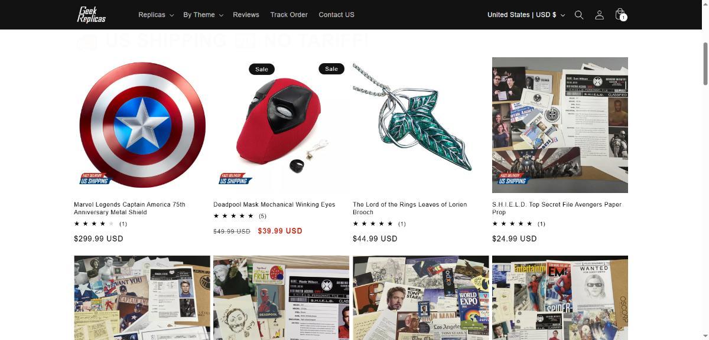Go to the Reviews page
Screen dimensions: 709x340
[x=246, y=15]
